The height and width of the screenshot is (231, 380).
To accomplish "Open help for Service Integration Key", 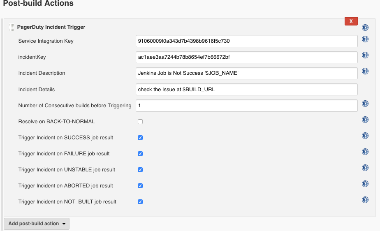I will click(x=365, y=39).
